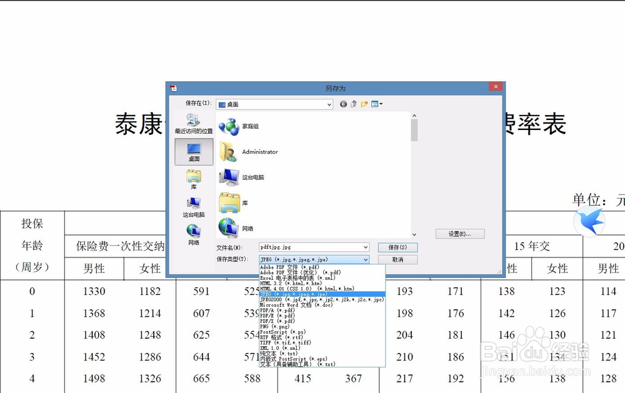
Task: Open the Administrator folder in the file list
Action: coord(248,152)
